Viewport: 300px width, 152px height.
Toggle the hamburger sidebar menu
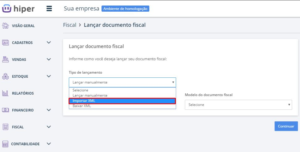49,9
